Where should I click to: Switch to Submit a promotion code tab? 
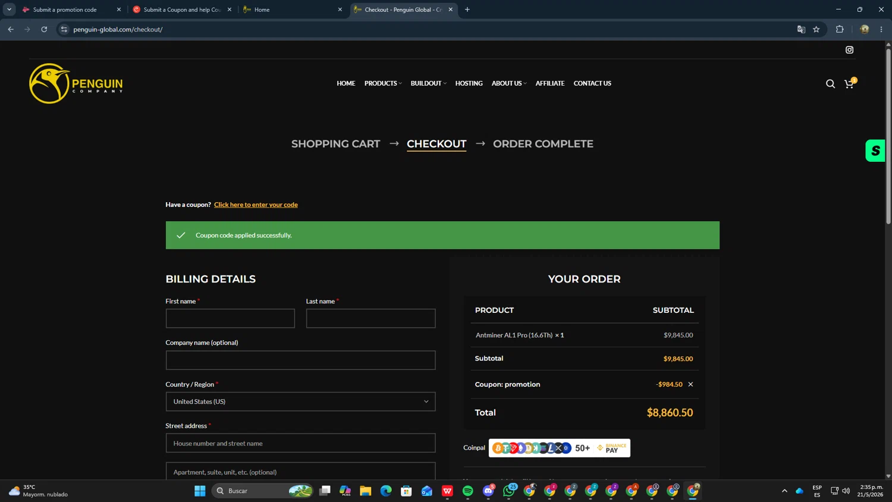click(71, 10)
